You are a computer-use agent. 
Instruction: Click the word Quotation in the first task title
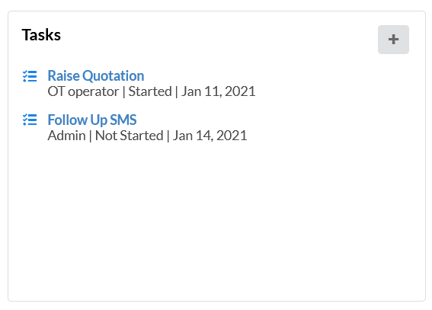point(114,75)
